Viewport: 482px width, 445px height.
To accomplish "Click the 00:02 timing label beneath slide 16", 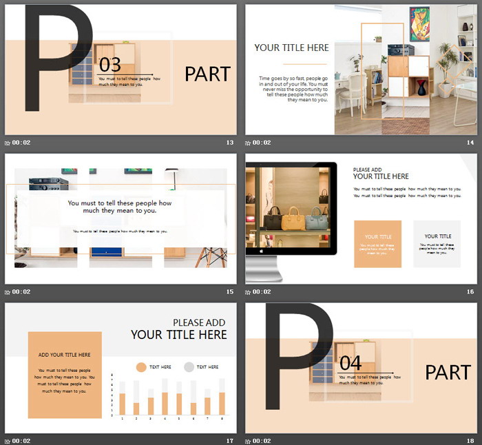I will tap(262, 291).
